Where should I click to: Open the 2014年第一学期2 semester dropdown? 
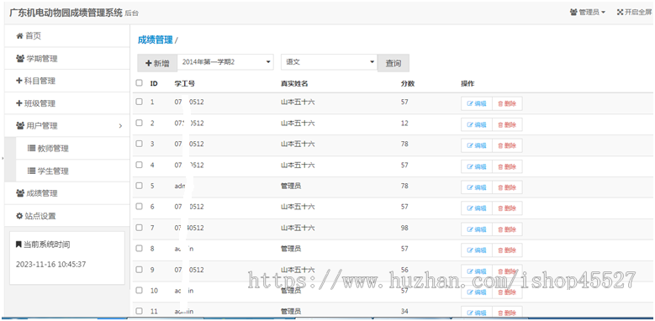(x=225, y=62)
